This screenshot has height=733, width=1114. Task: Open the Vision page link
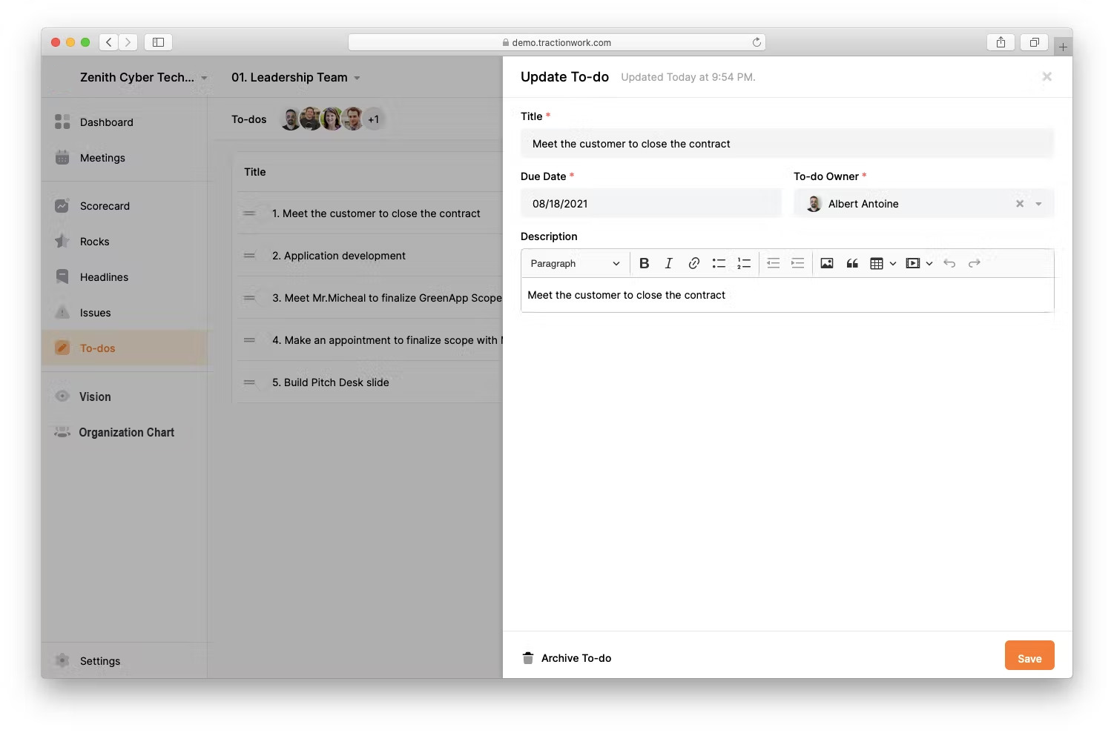pyautogui.click(x=95, y=397)
